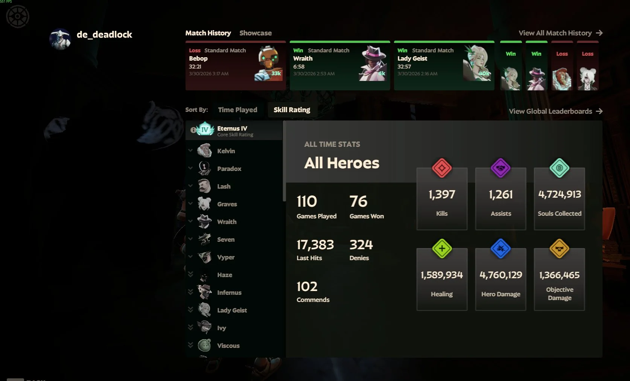Click the de_deadlock profile avatar
Image resolution: width=630 pixels, height=381 pixels.
click(x=60, y=39)
